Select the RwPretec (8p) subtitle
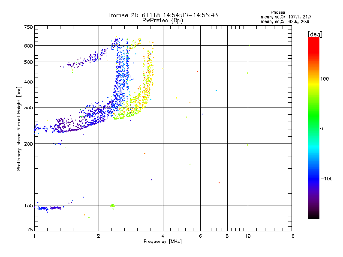 (x=162, y=20)
